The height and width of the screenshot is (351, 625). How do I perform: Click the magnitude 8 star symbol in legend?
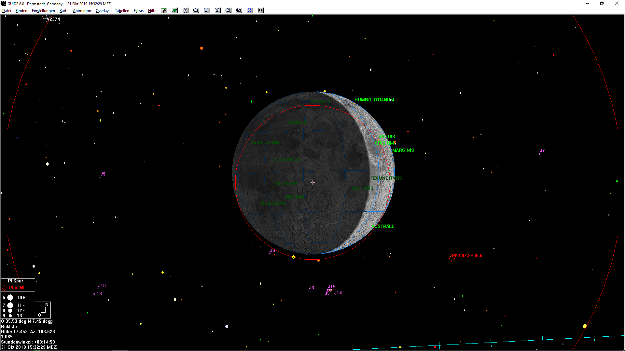[x=10, y=310]
